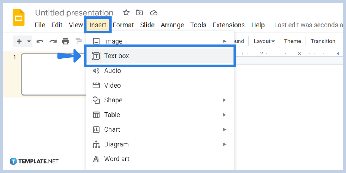Open the Help menu

pos(258,25)
